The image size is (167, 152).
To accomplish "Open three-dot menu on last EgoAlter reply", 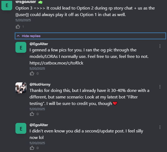I will [160, 127].
